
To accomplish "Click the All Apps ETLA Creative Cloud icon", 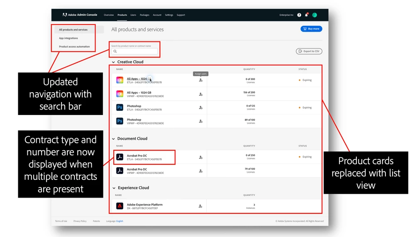I will (x=120, y=80).
